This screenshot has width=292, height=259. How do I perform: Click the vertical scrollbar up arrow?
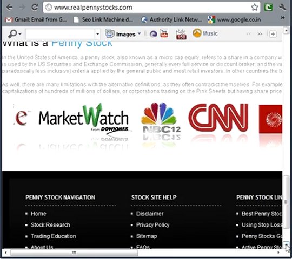(286, 30)
